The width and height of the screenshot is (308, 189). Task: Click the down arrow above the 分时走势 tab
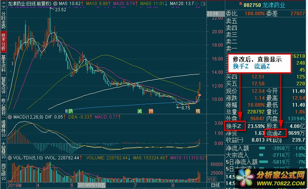click(x=3, y=7)
